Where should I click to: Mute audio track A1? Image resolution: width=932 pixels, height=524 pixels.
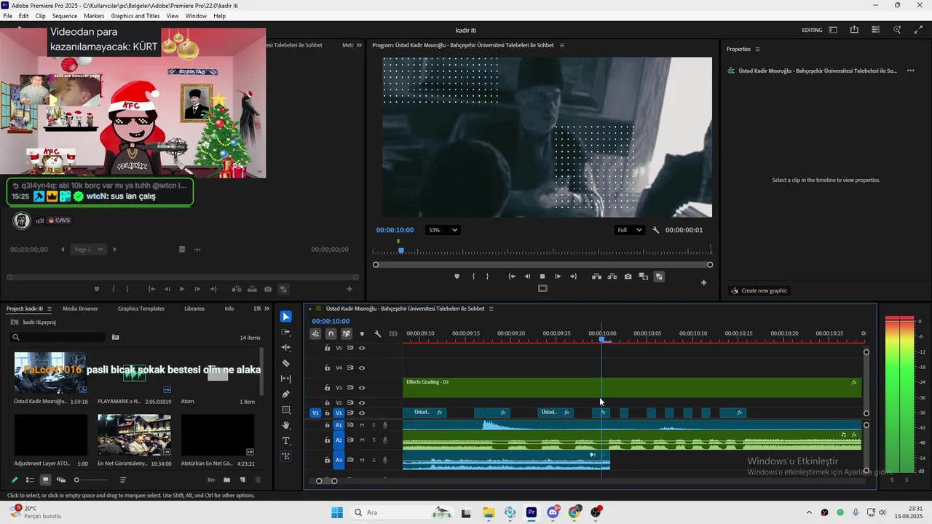pos(362,425)
